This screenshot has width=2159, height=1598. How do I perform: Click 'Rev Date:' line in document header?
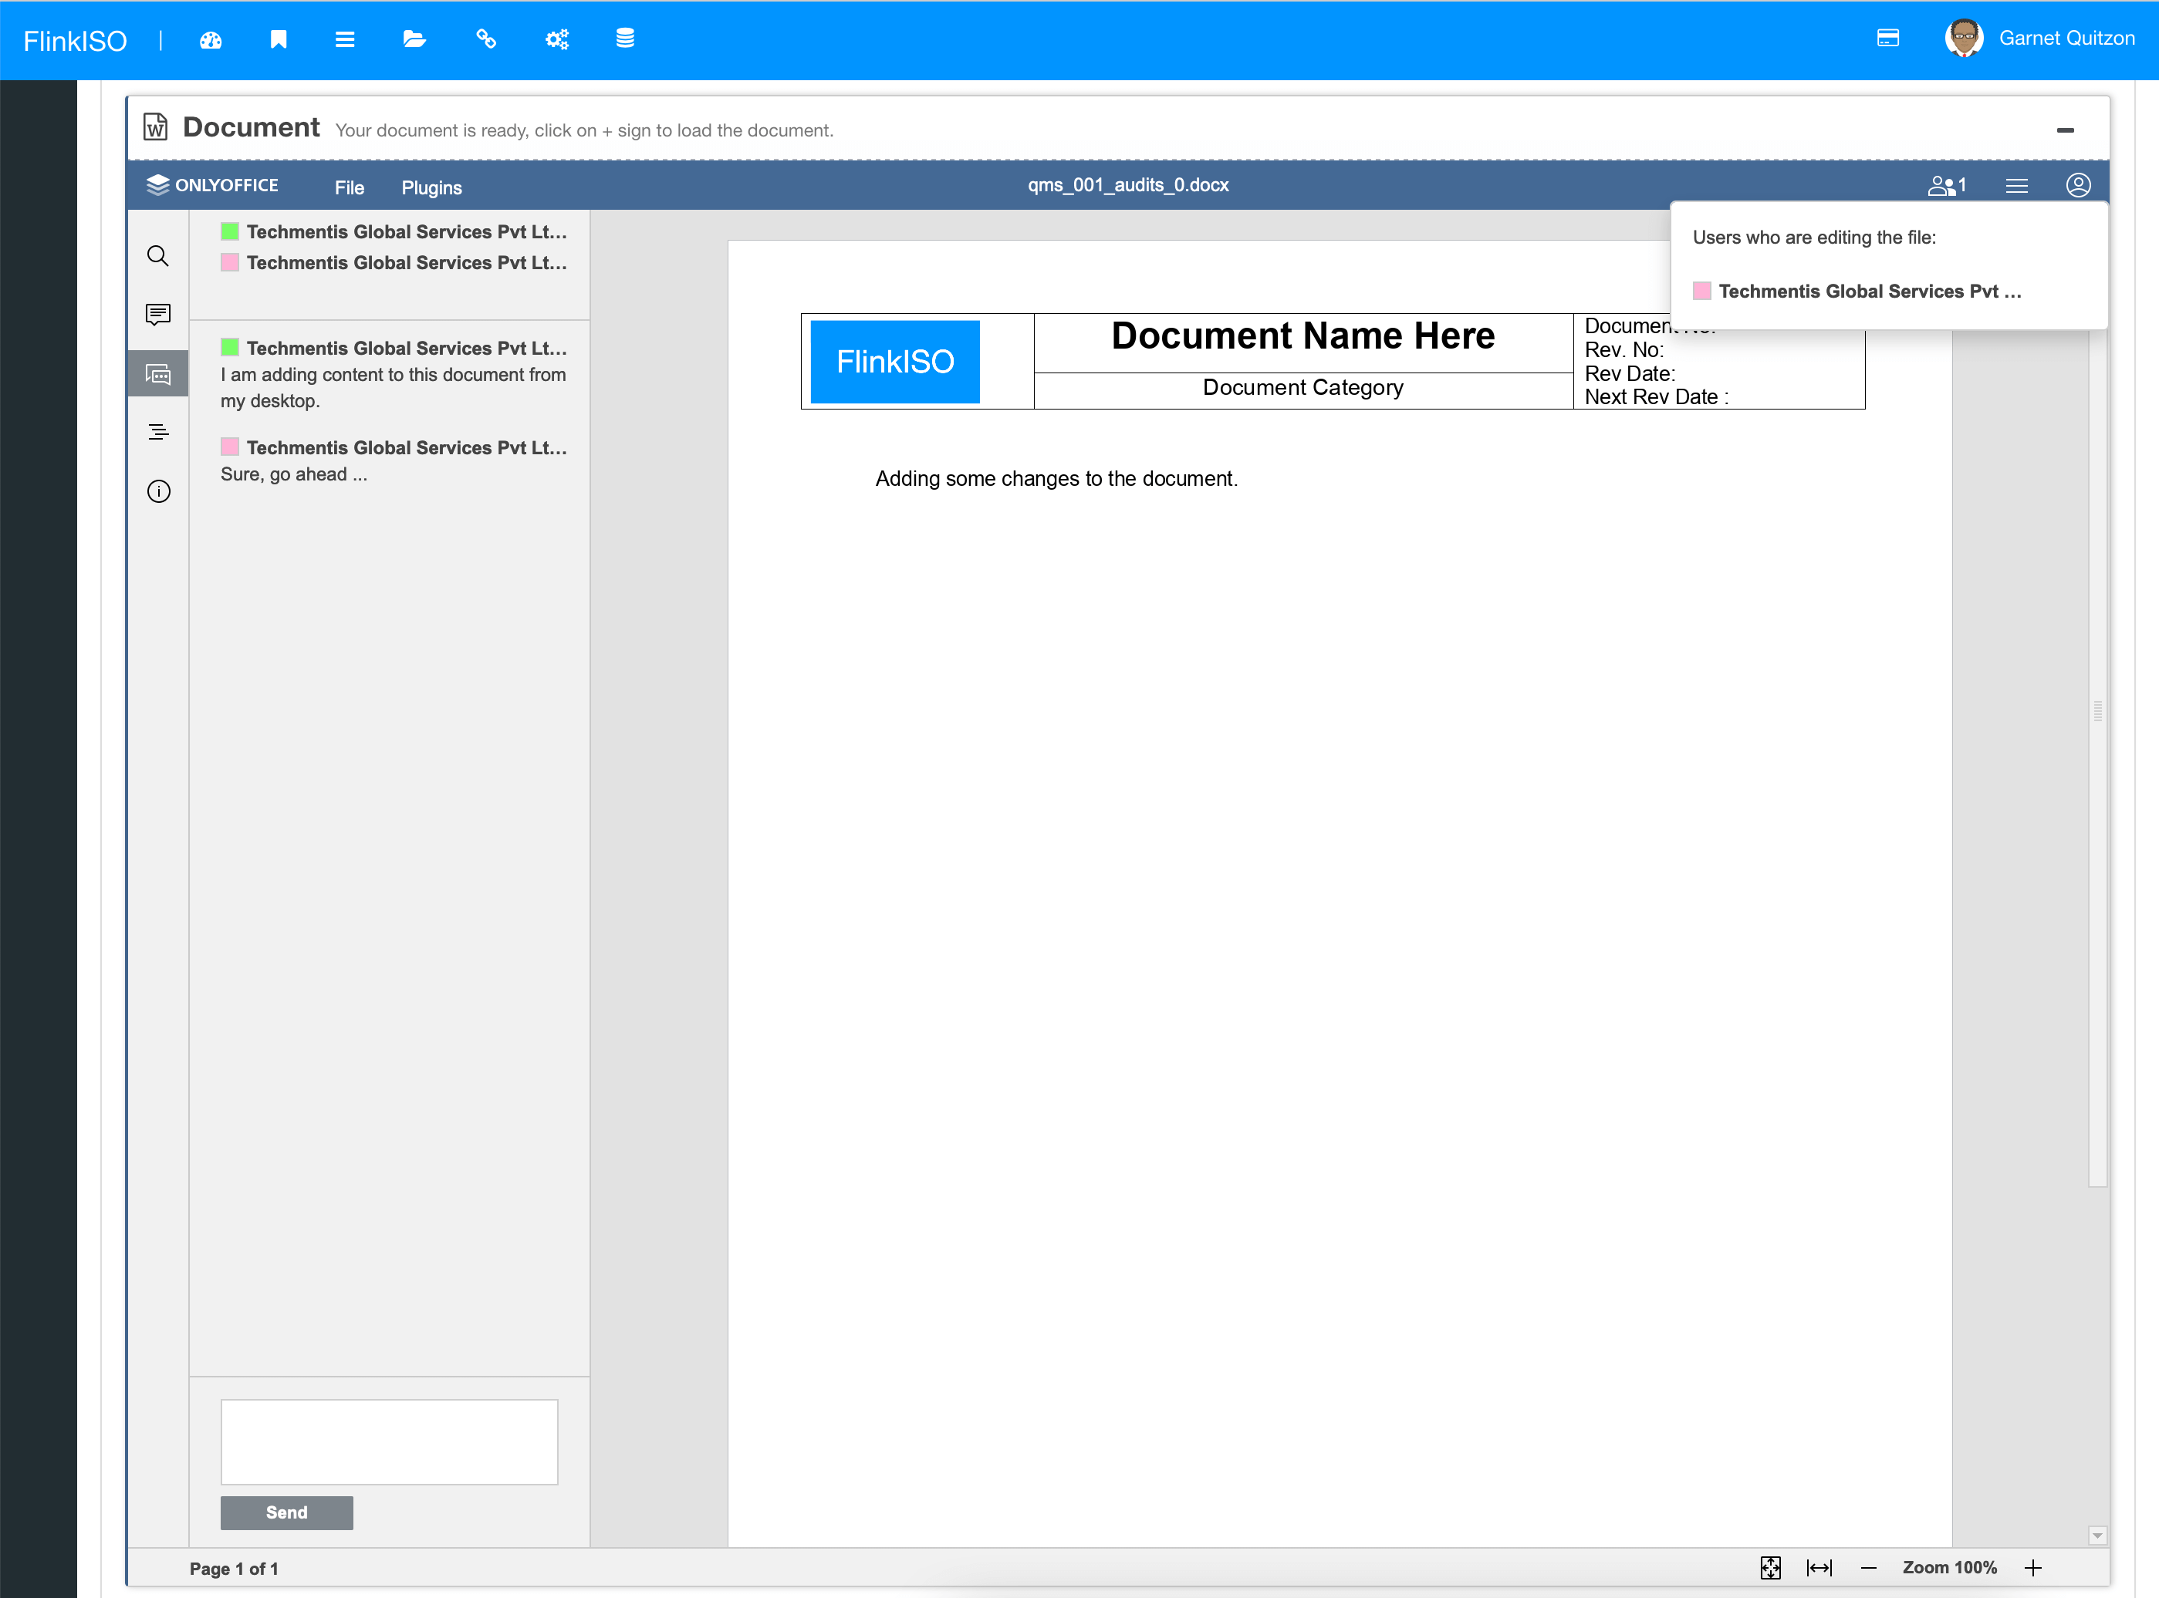click(1630, 373)
